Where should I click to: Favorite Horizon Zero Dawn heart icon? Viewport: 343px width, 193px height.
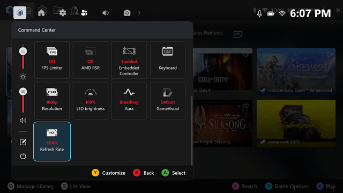[x=329, y=55]
